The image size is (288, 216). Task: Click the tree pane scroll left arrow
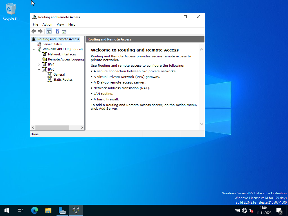tap(33, 127)
